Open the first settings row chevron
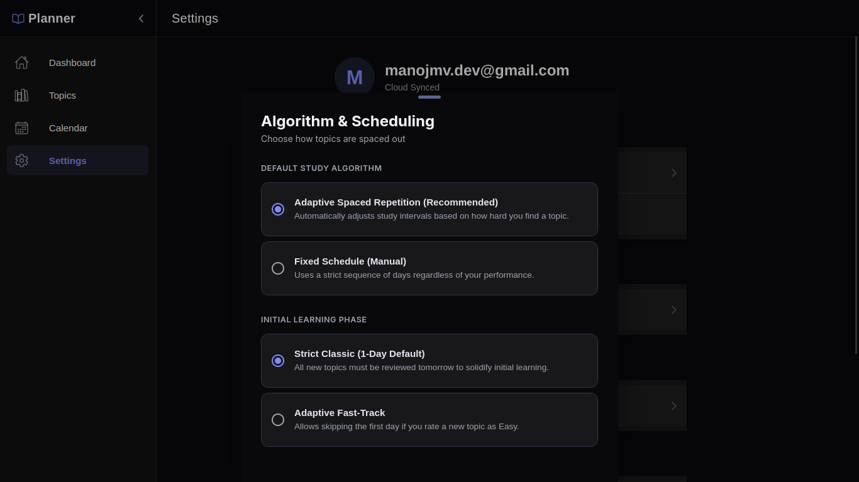This screenshot has height=482, width=859. [673, 172]
